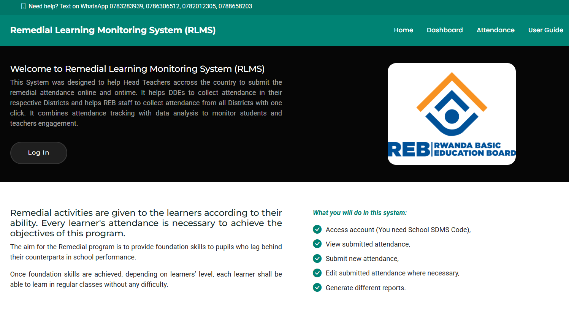Open the User Guide page
This screenshot has height=310, width=569.
click(x=545, y=30)
